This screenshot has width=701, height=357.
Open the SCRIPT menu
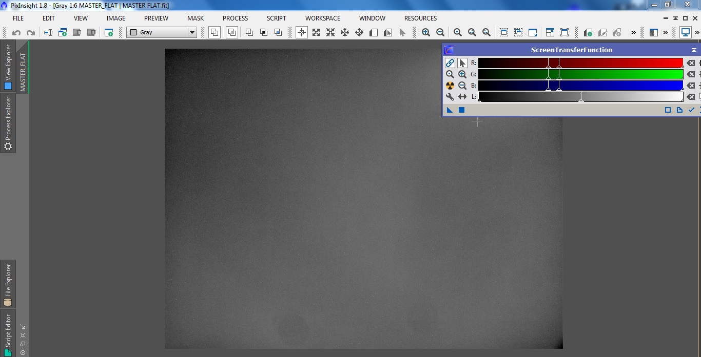276,18
